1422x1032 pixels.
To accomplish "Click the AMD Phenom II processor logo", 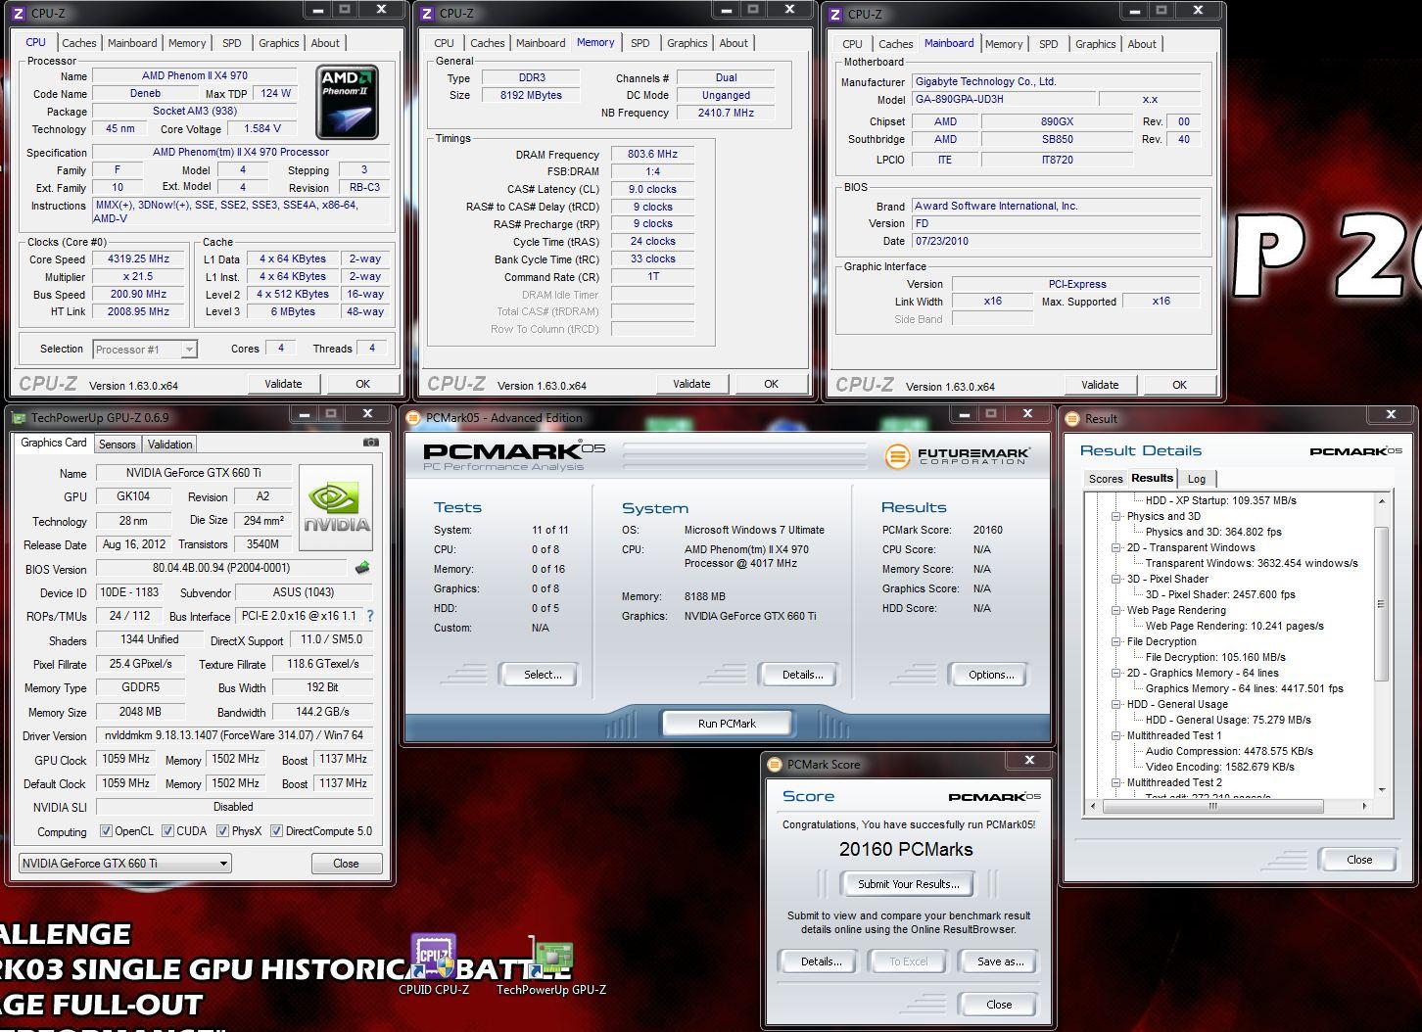I will point(347,102).
